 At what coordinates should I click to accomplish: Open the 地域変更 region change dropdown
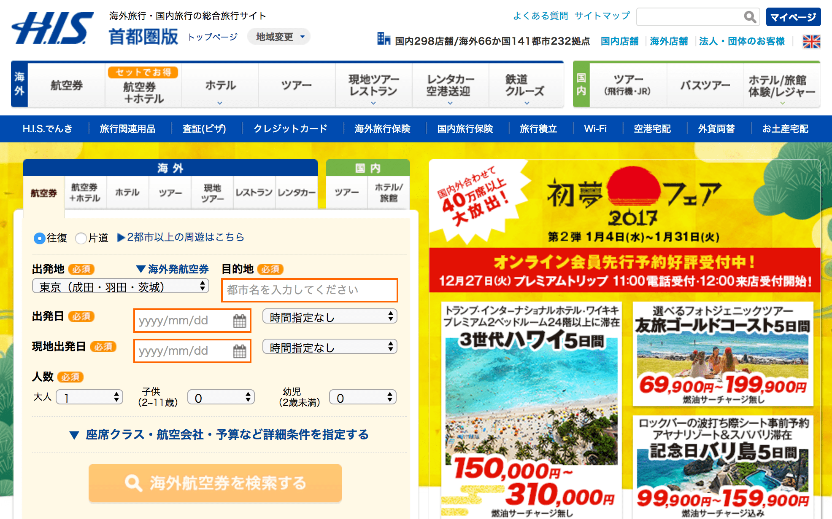(x=278, y=37)
